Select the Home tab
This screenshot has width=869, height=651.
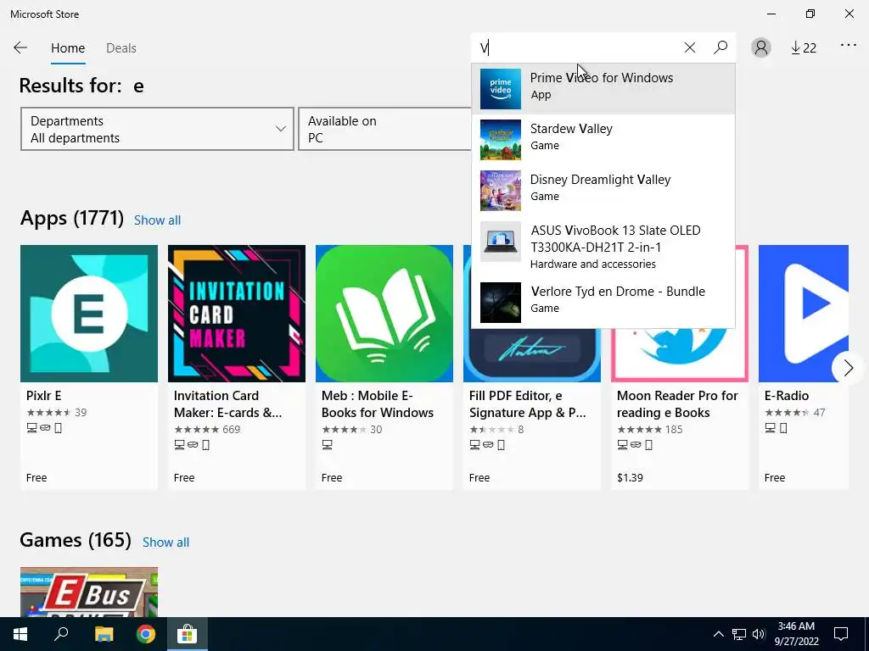click(68, 48)
